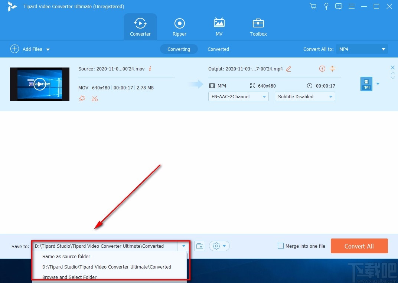The width and height of the screenshot is (398, 283).
Task: Open the output folder icon
Action: 200,246
